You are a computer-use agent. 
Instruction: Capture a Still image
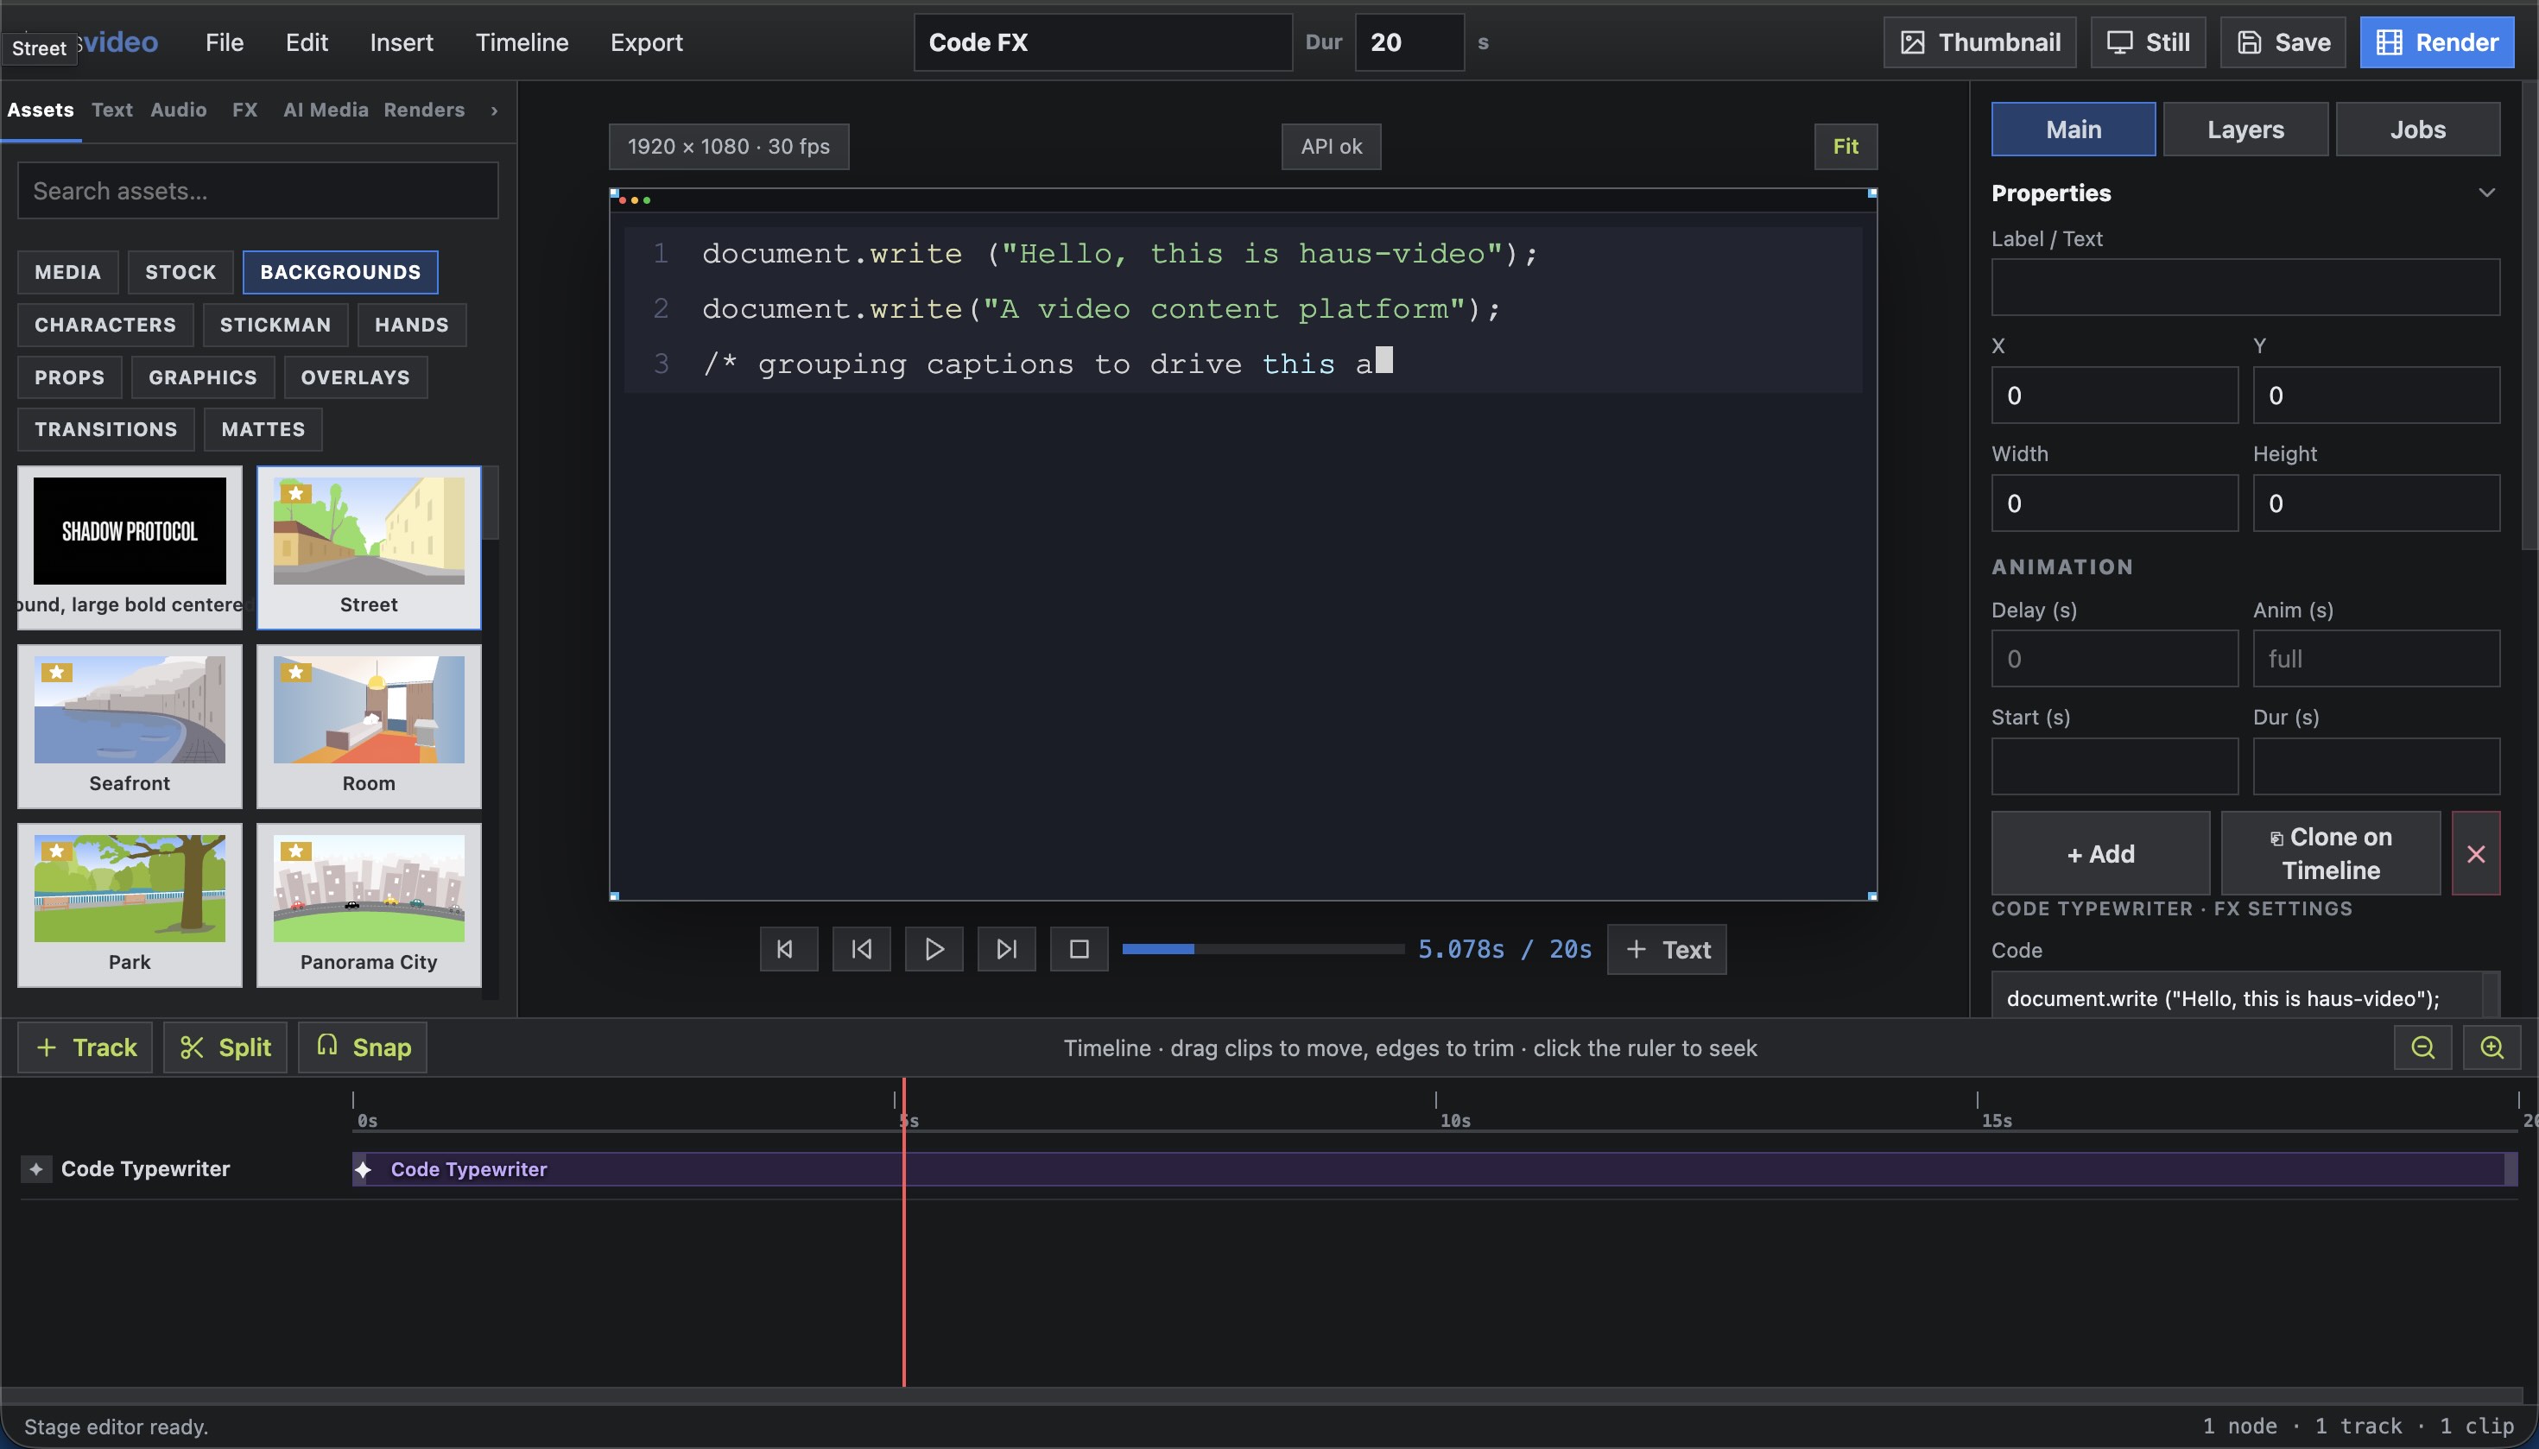click(2148, 41)
